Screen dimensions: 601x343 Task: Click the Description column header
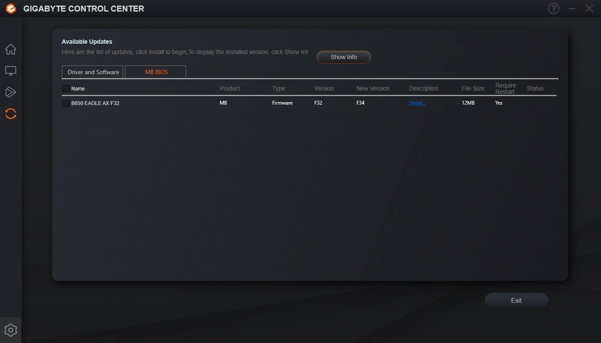tap(424, 88)
